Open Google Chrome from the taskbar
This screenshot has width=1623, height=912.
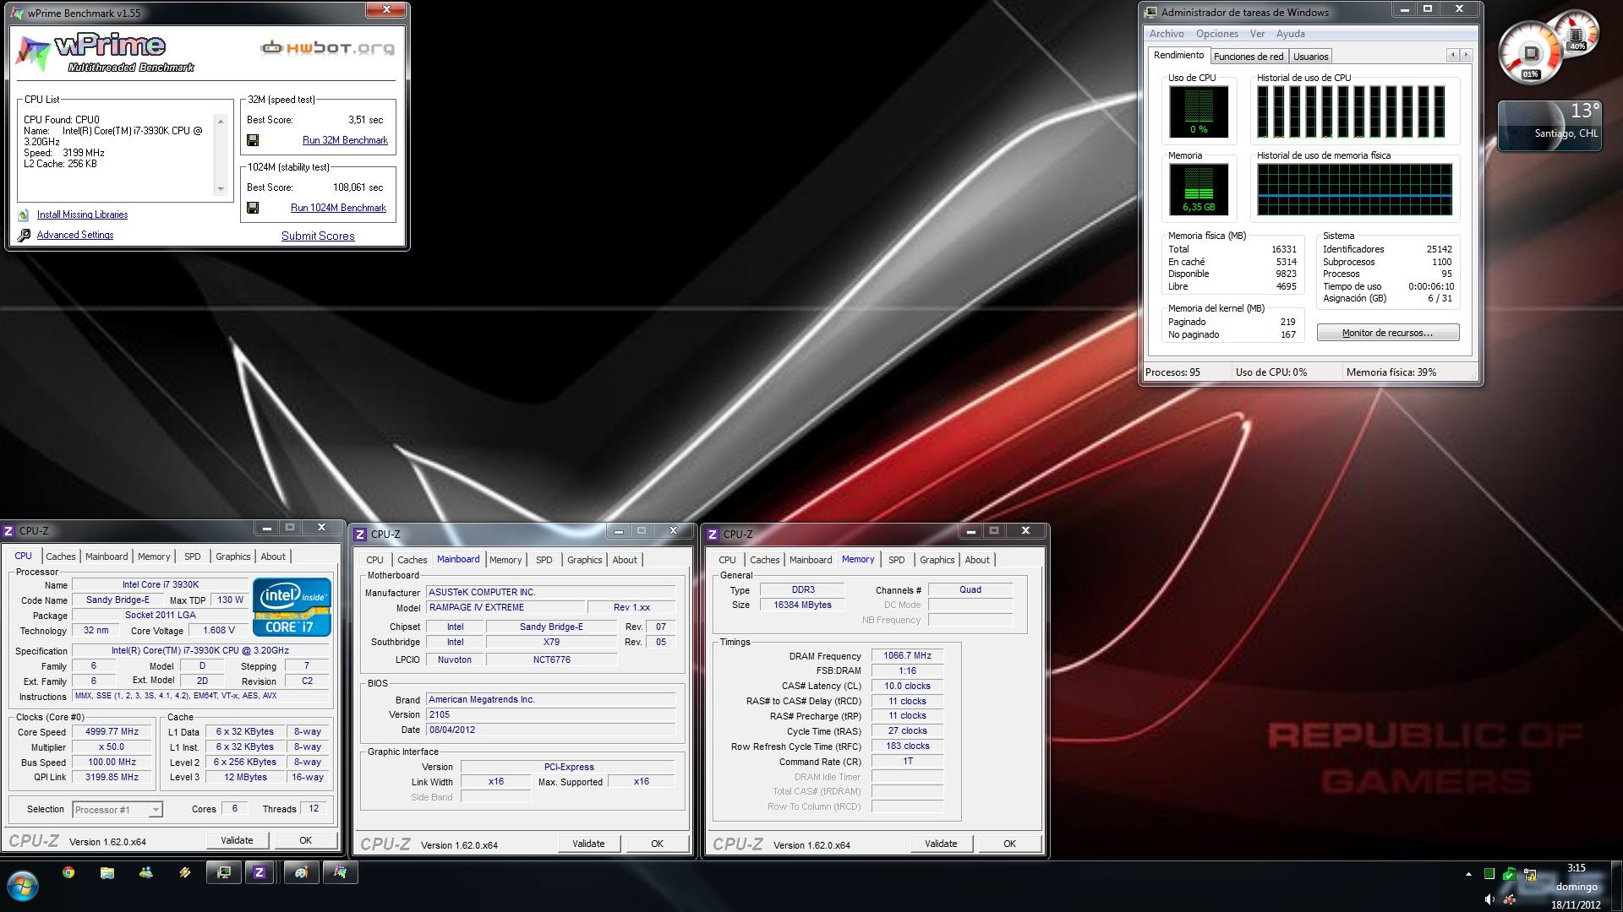(68, 872)
